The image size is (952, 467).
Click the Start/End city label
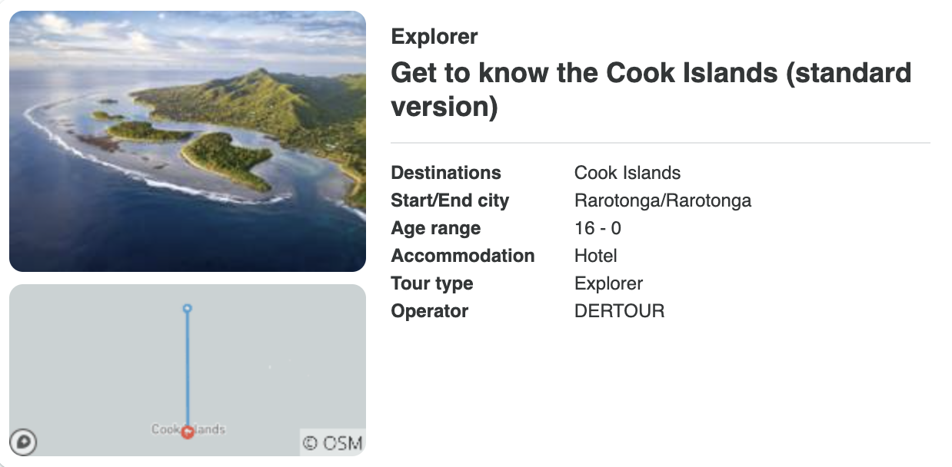point(450,200)
